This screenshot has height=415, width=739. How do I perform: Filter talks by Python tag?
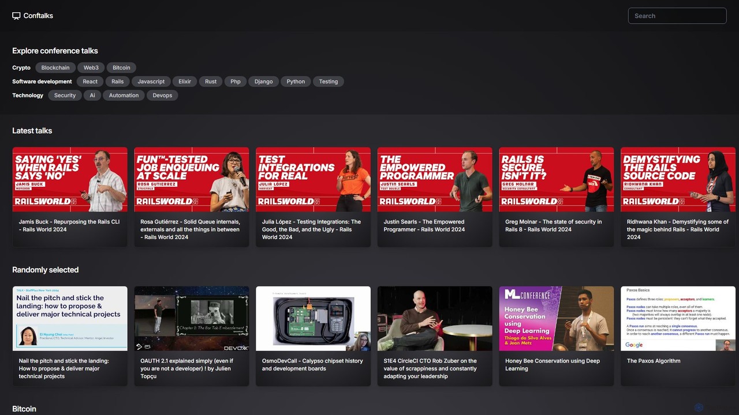point(296,81)
